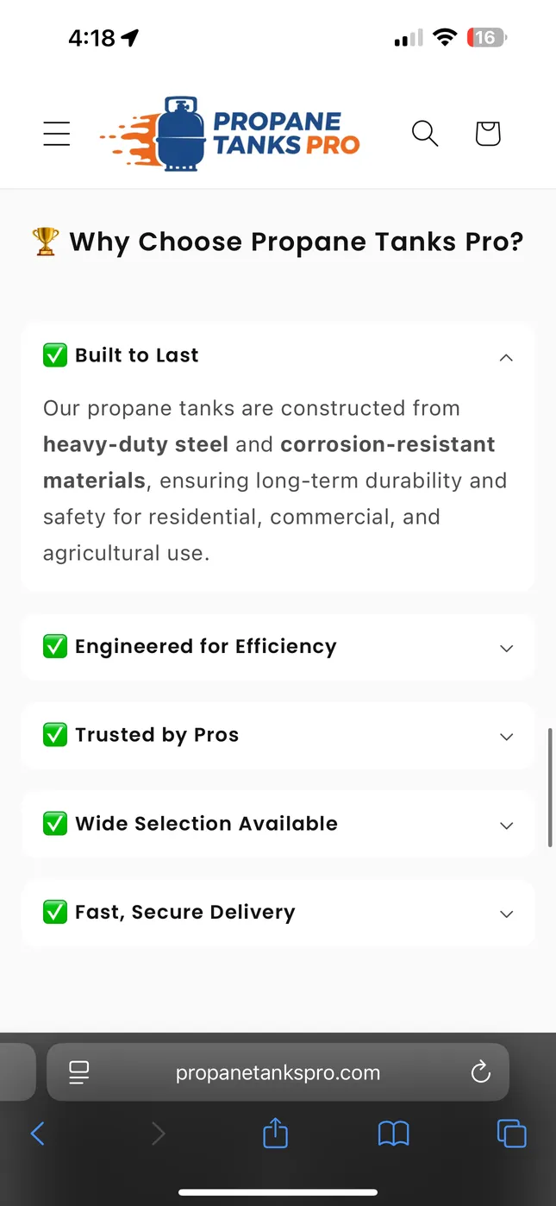Tap the battery indicator in status bar
556x1206 pixels.
487,38
